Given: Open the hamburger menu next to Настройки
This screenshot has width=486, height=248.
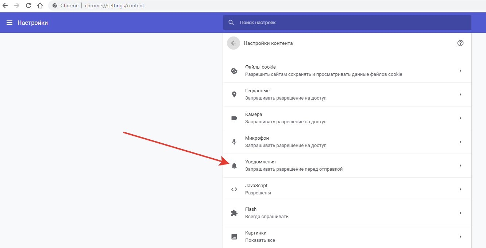Looking at the screenshot, I should [9, 23].
